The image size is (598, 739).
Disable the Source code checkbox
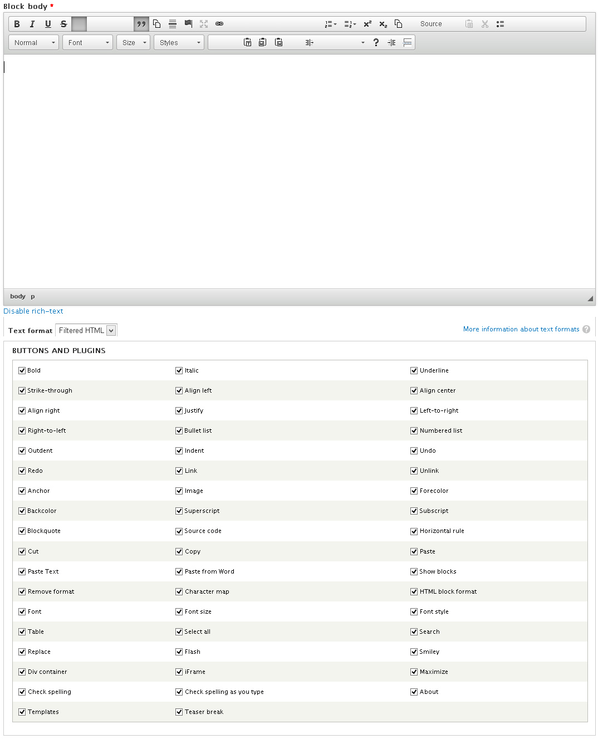click(x=179, y=531)
